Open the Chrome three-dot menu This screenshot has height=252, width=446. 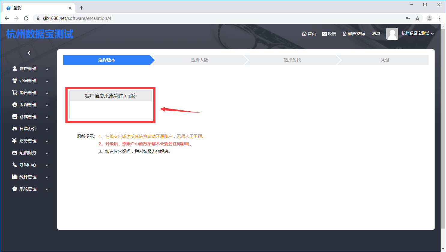point(439,18)
